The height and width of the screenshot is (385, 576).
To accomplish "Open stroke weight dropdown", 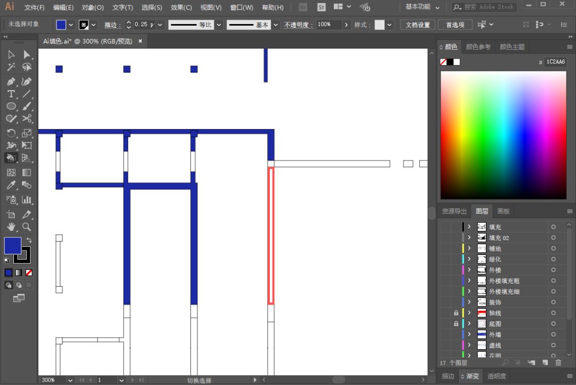I will tap(160, 25).
